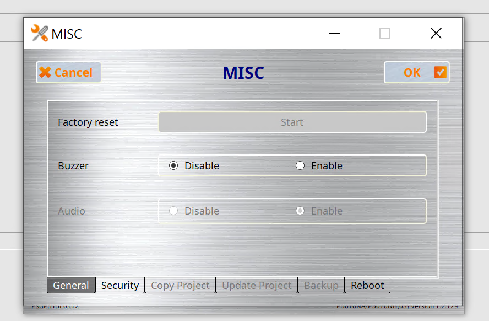
Task: Go to the Copy Project tab
Action: coord(180,285)
